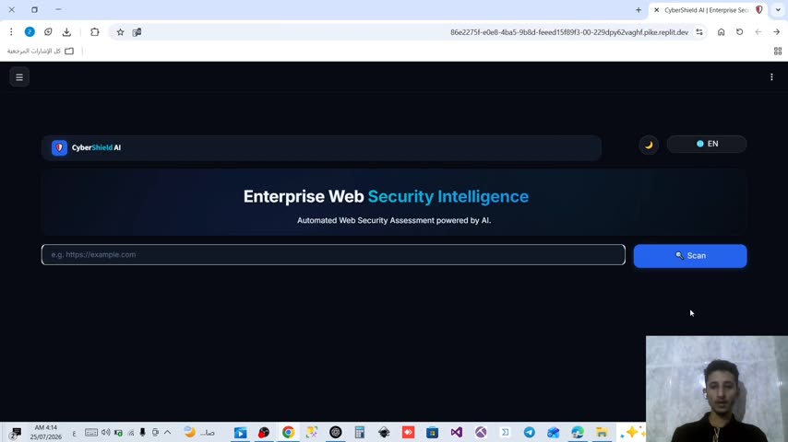788x442 pixels.
Task: Open the browser downloads icon
Action: [66, 32]
